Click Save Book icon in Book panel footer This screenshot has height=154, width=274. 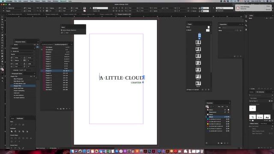61,109
